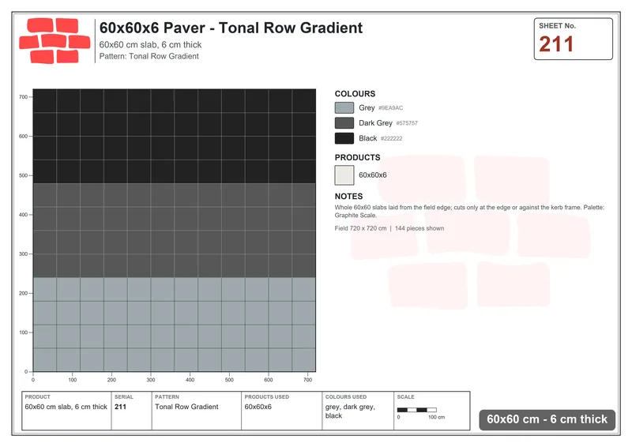
Task: Click the light grey band of pavers
Action: (174, 325)
